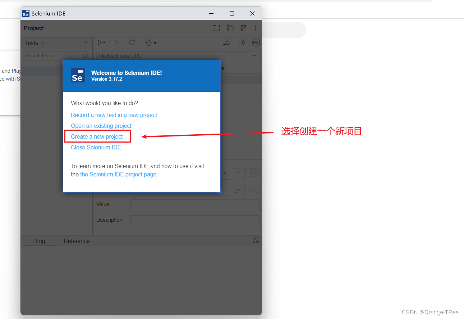Choose Record a new test in a new project
This screenshot has height=319, width=464.
tap(114, 115)
